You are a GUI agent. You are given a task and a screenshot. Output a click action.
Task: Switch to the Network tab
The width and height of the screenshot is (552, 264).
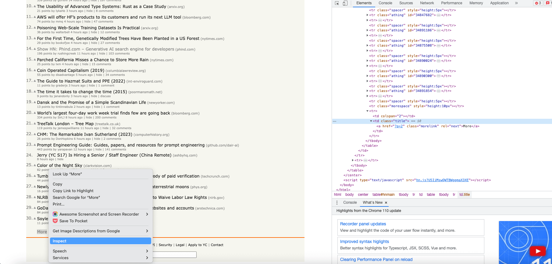(x=427, y=3)
